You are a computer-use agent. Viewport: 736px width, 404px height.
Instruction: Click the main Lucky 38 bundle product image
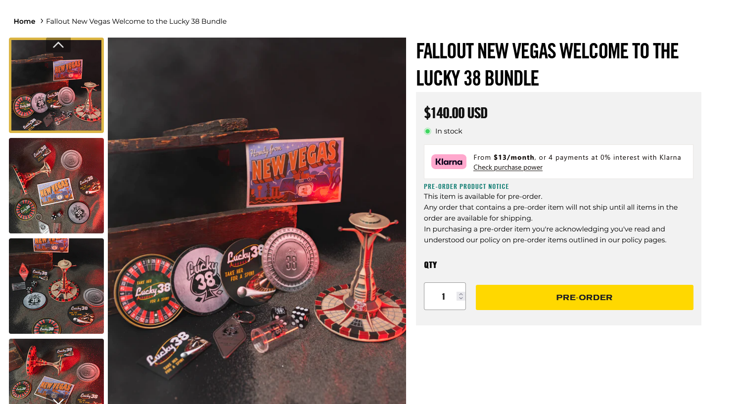(x=257, y=221)
